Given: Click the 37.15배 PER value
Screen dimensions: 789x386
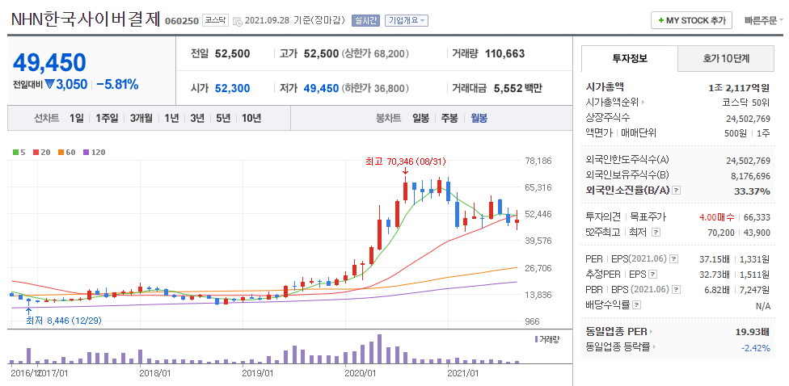Looking at the screenshot, I should click(715, 259).
